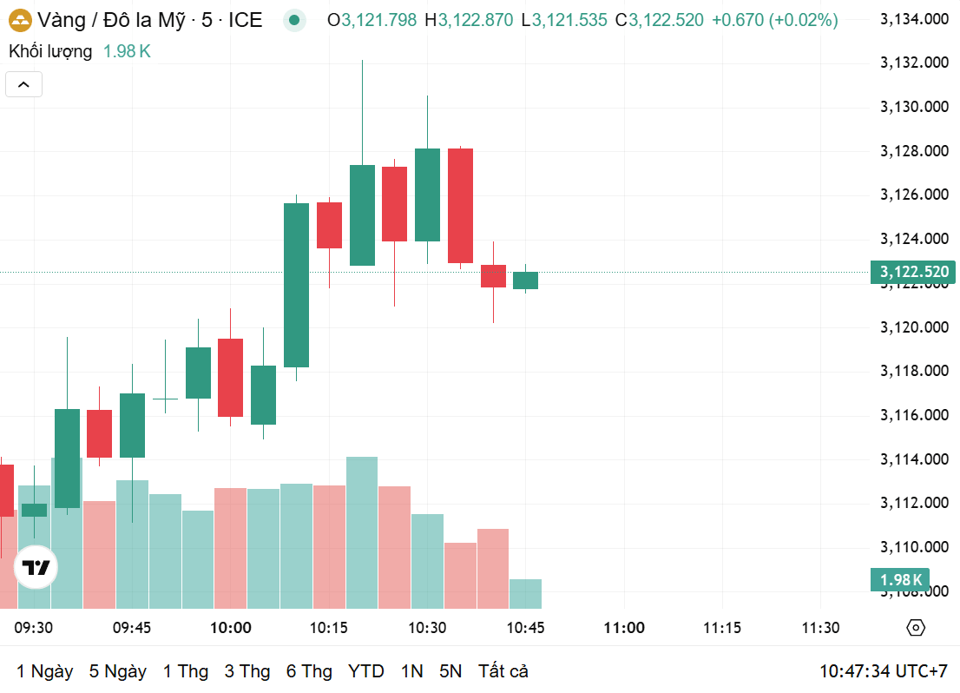Open timezone menu at 10:47:34 UTC+7

coord(884,671)
